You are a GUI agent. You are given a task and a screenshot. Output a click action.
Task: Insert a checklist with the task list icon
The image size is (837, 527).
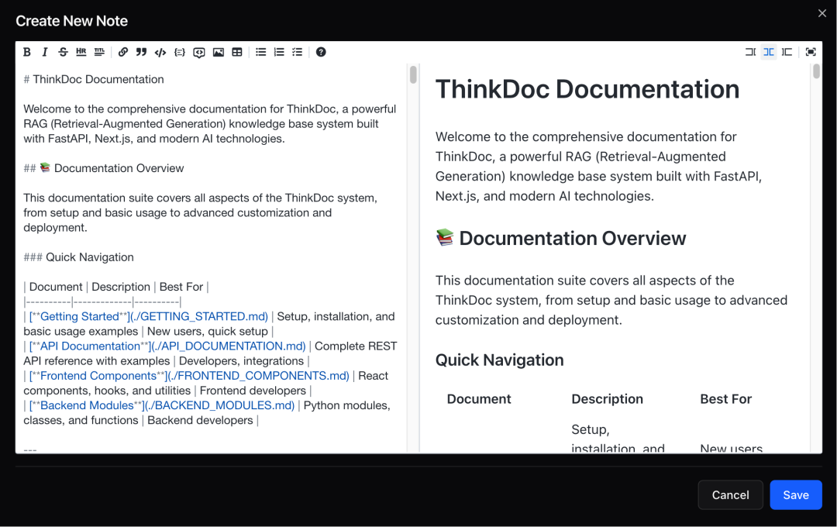pyautogui.click(x=297, y=52)
